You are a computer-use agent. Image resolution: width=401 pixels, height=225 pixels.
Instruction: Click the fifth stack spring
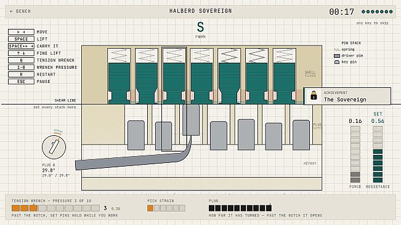tap(229, 56)
